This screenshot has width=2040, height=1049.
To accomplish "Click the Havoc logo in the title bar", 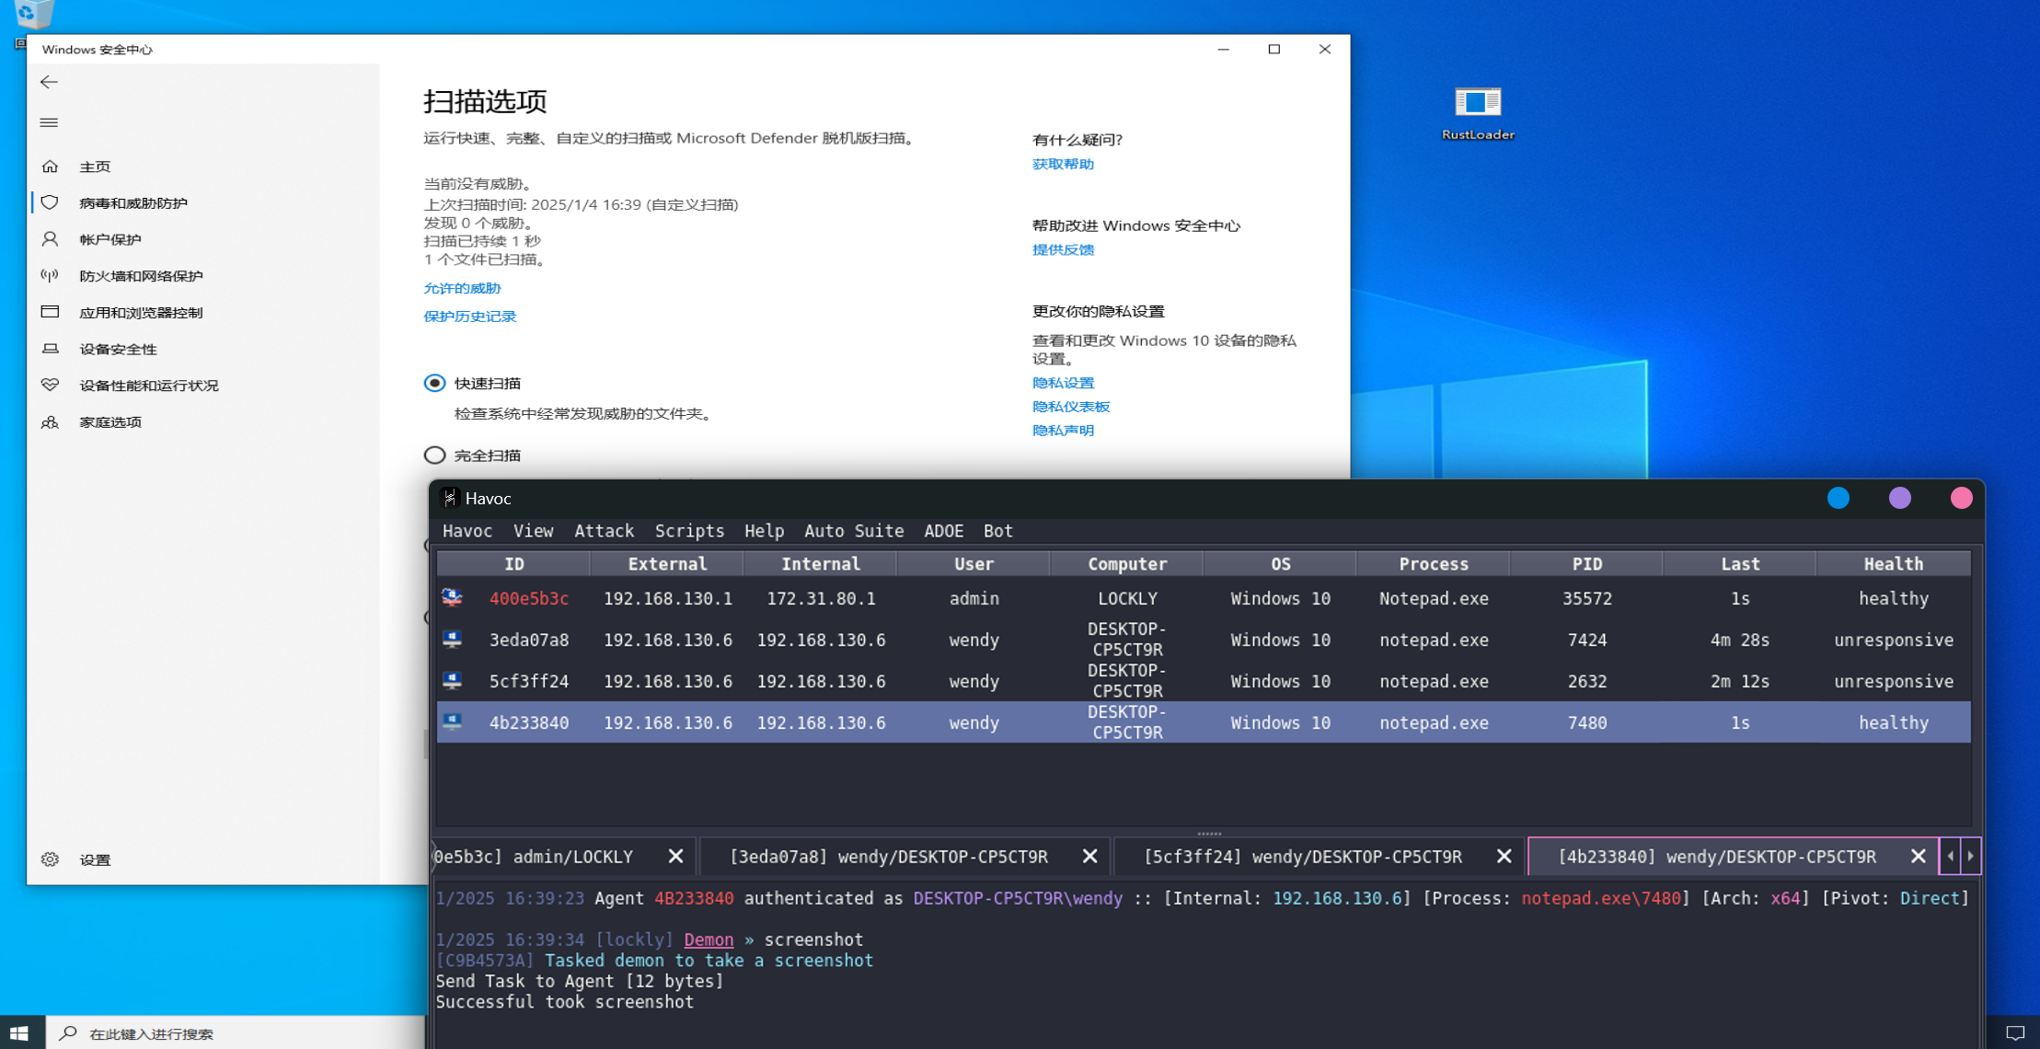I will click(x=449, y=498).
